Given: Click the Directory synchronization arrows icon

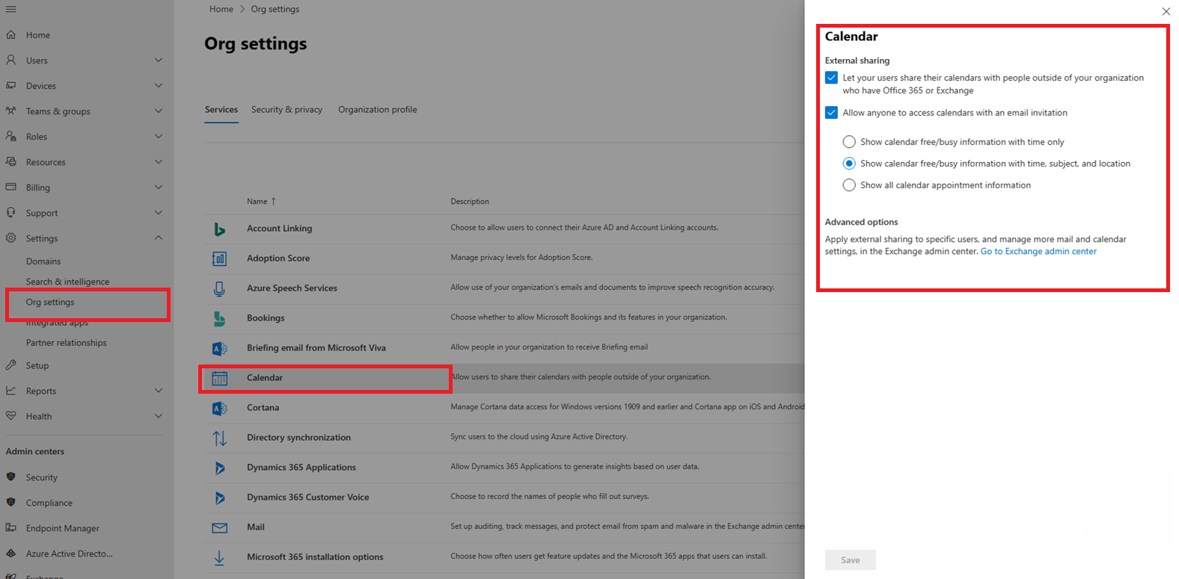Looking at the screenshot, I should tap(219, 438).
